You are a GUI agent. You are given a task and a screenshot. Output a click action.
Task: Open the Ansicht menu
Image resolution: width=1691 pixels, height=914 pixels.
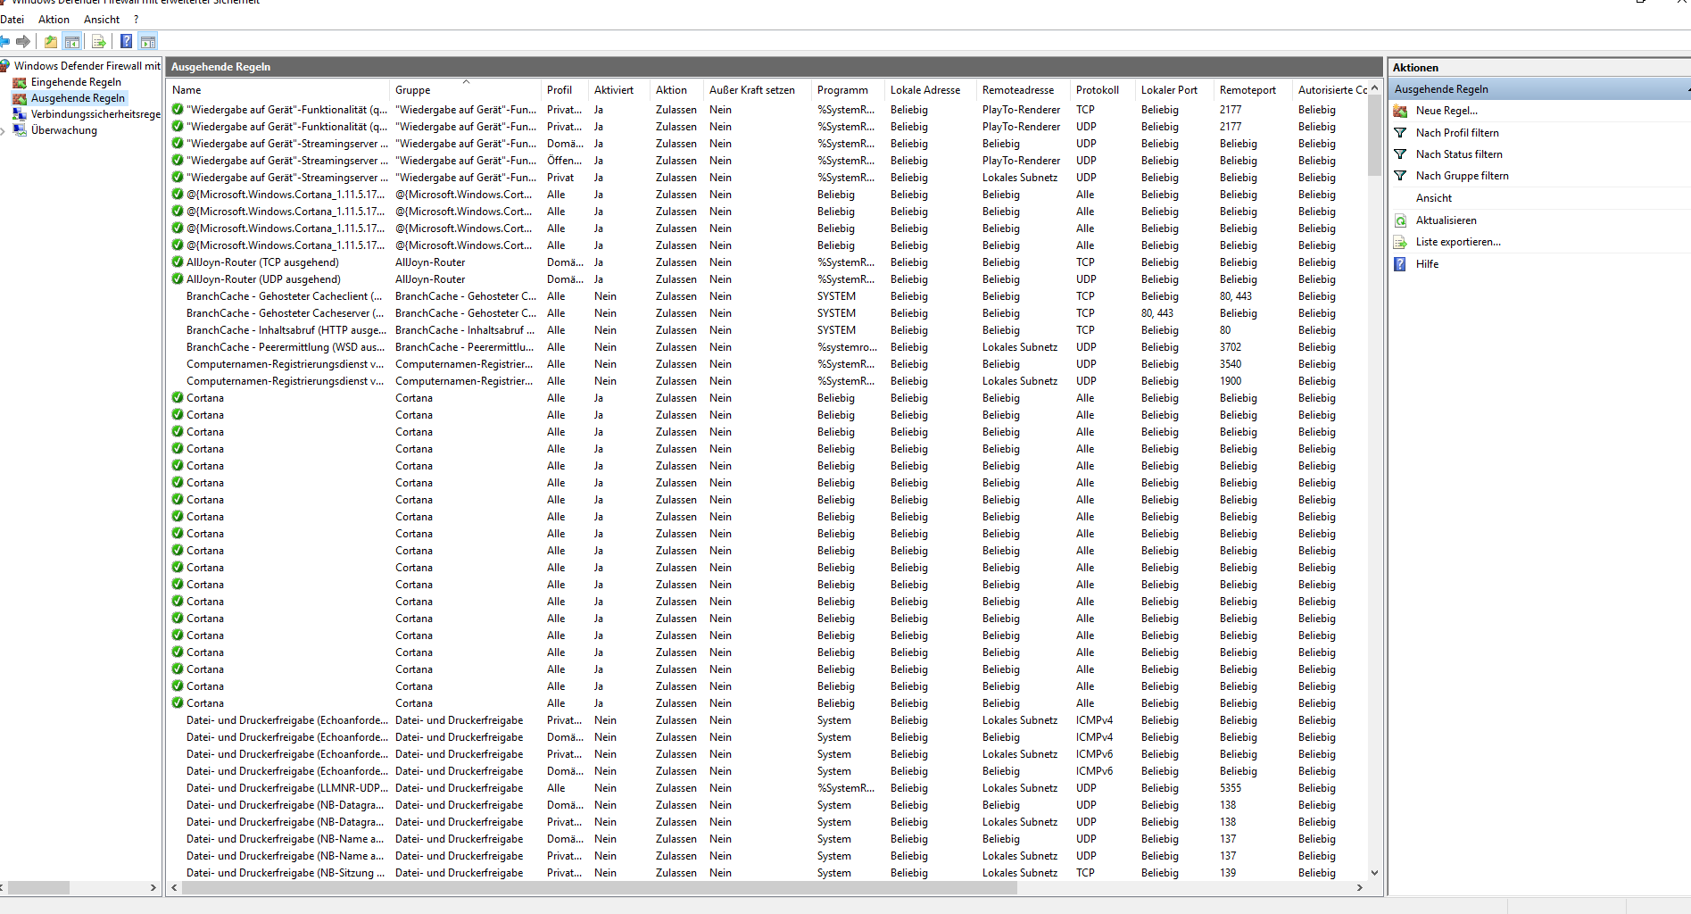pyautogui.click(x=102, y=19)
